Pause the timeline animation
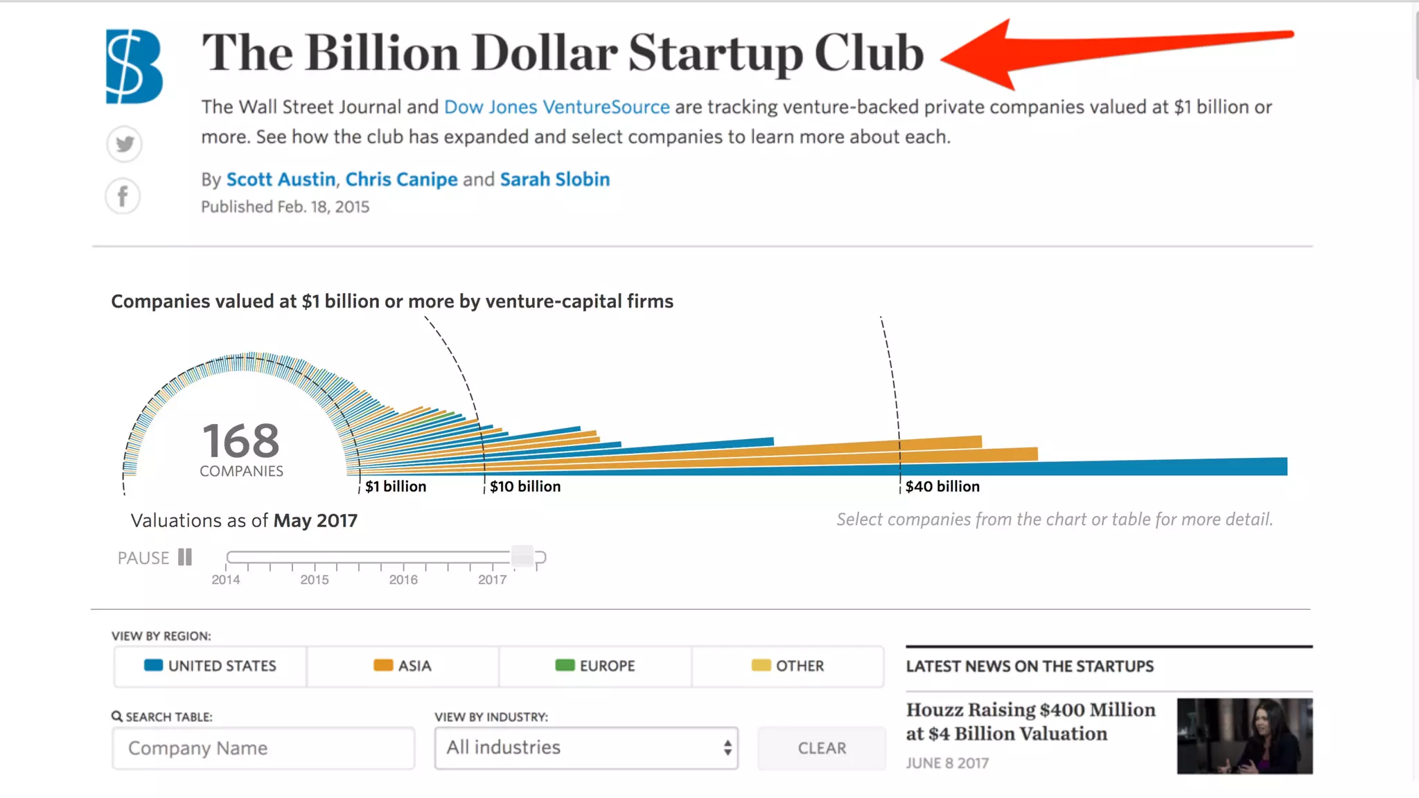This screenshot has width=1419, height=798. pos(155,558)
